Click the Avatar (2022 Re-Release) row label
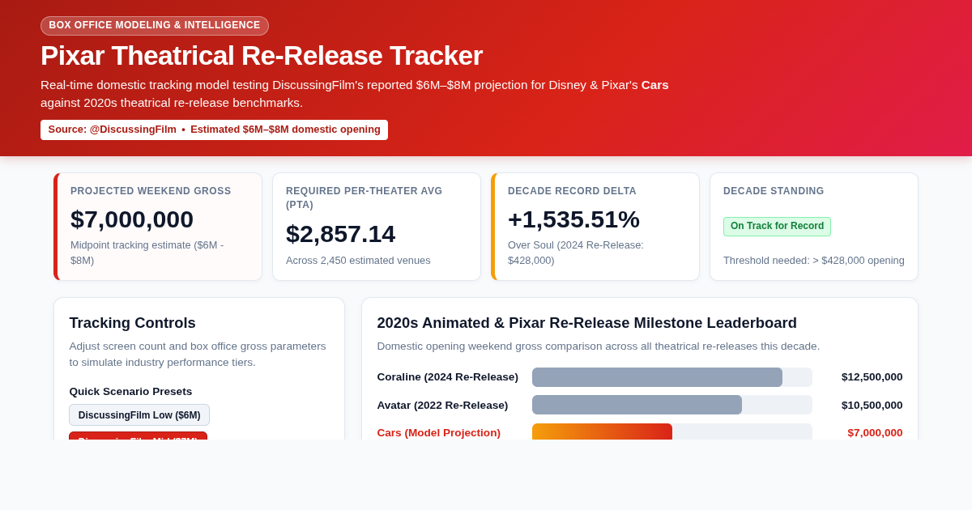This screenshot has height=510, width=972. 442,406
